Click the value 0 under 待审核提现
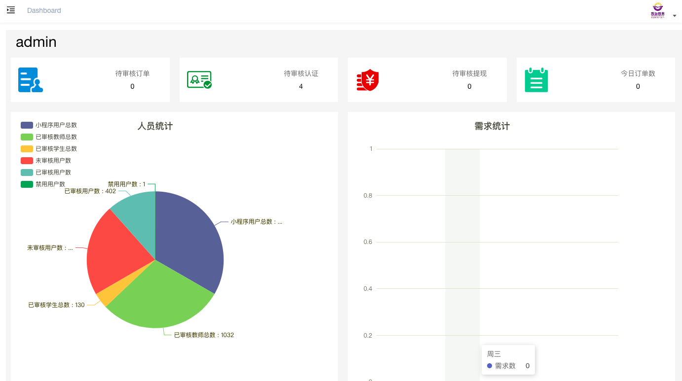 tap(469, 86)
